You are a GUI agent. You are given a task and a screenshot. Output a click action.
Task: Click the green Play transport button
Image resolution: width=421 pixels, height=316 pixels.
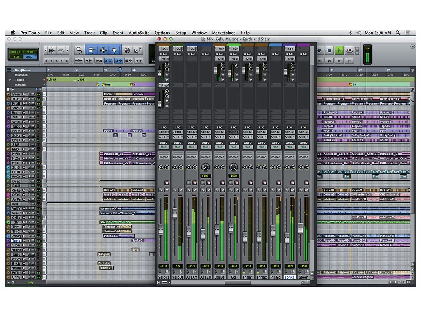(339, 51)
